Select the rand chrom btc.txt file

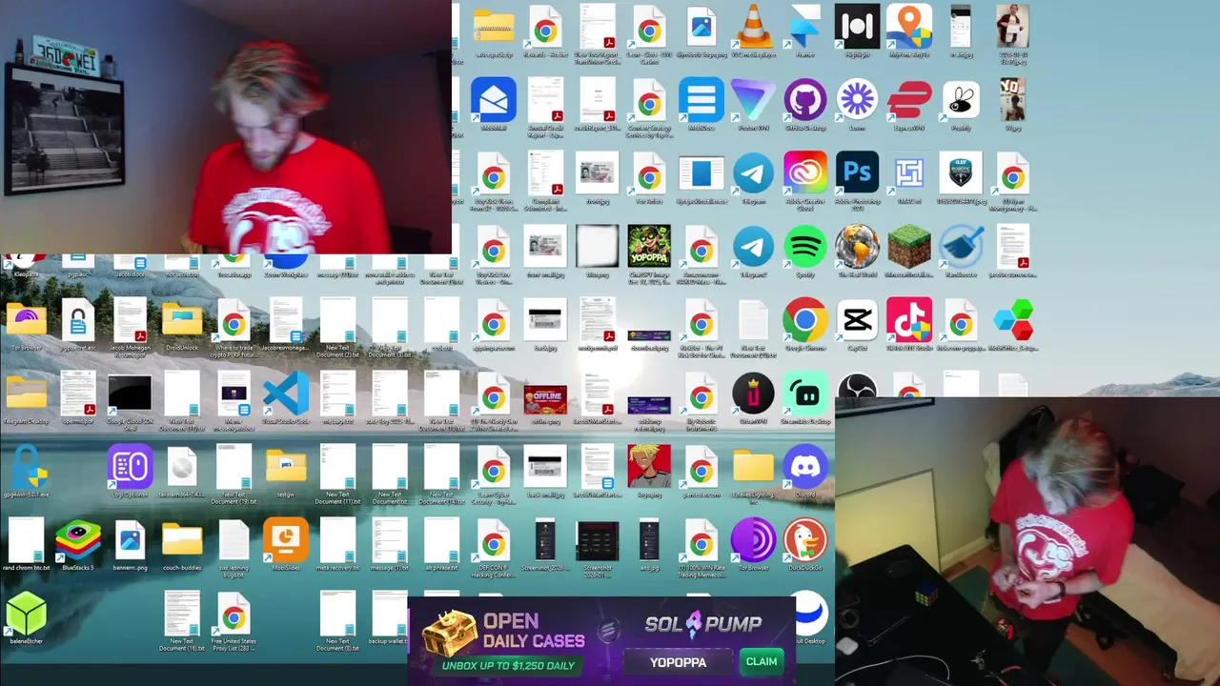click(x=26, y=540)
